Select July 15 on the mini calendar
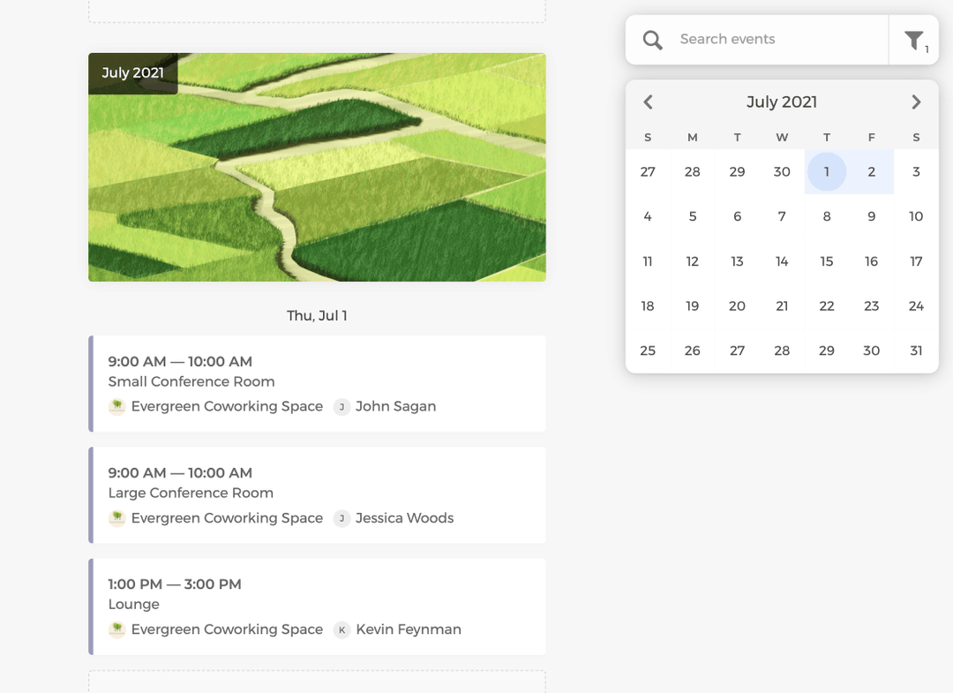 [x=827, y=261]
